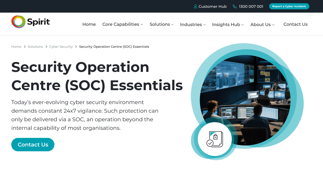This screenshot has height=169, width=323.
Task: Click the Spirit logo
Action: point(30,22)
